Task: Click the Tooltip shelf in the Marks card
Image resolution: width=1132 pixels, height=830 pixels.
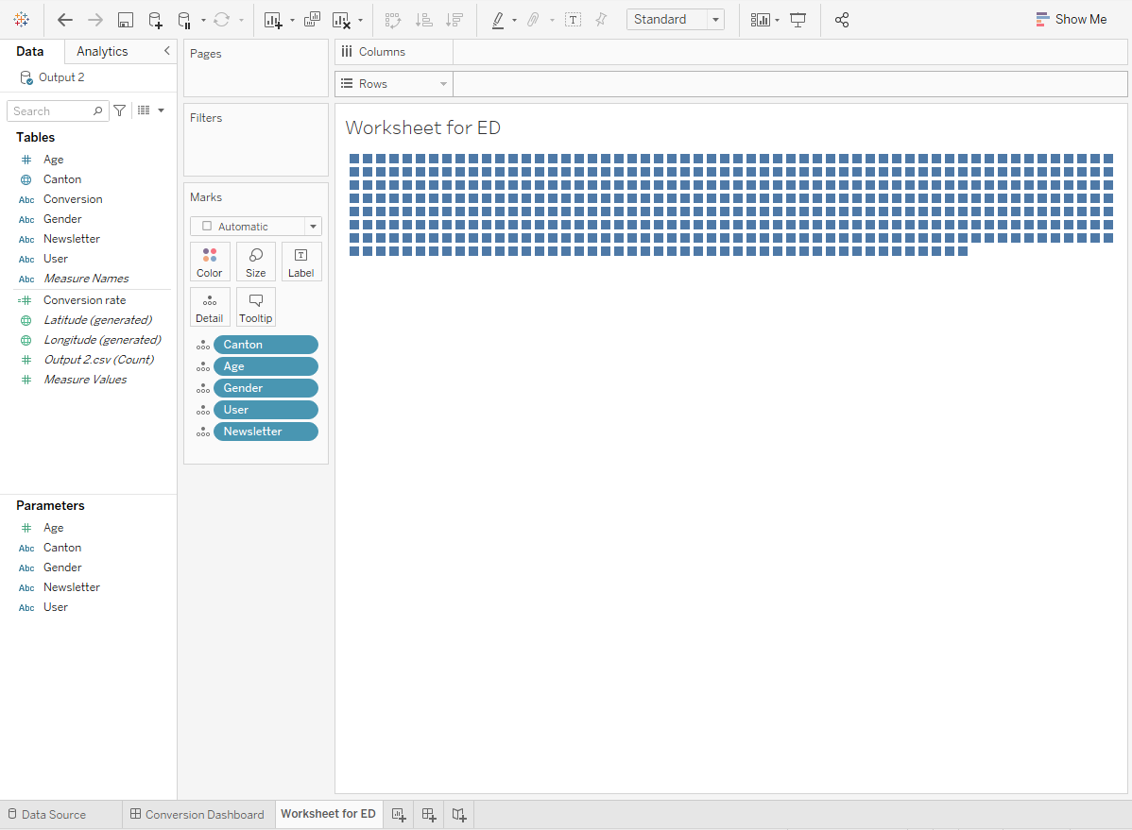Action: pyautogui.click(x=255, y=307)
